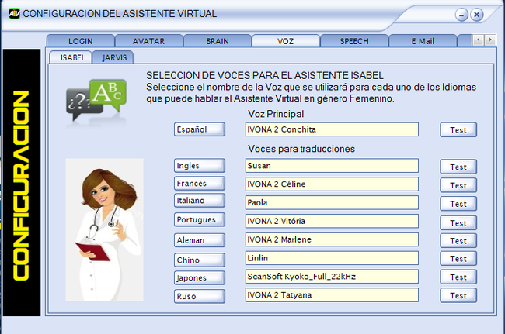Click the Italiano language button

pyautogui.click(x=200, y=201)
